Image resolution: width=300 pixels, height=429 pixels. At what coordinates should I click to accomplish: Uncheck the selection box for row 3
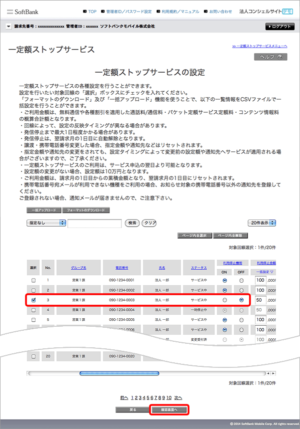point(33,300)
